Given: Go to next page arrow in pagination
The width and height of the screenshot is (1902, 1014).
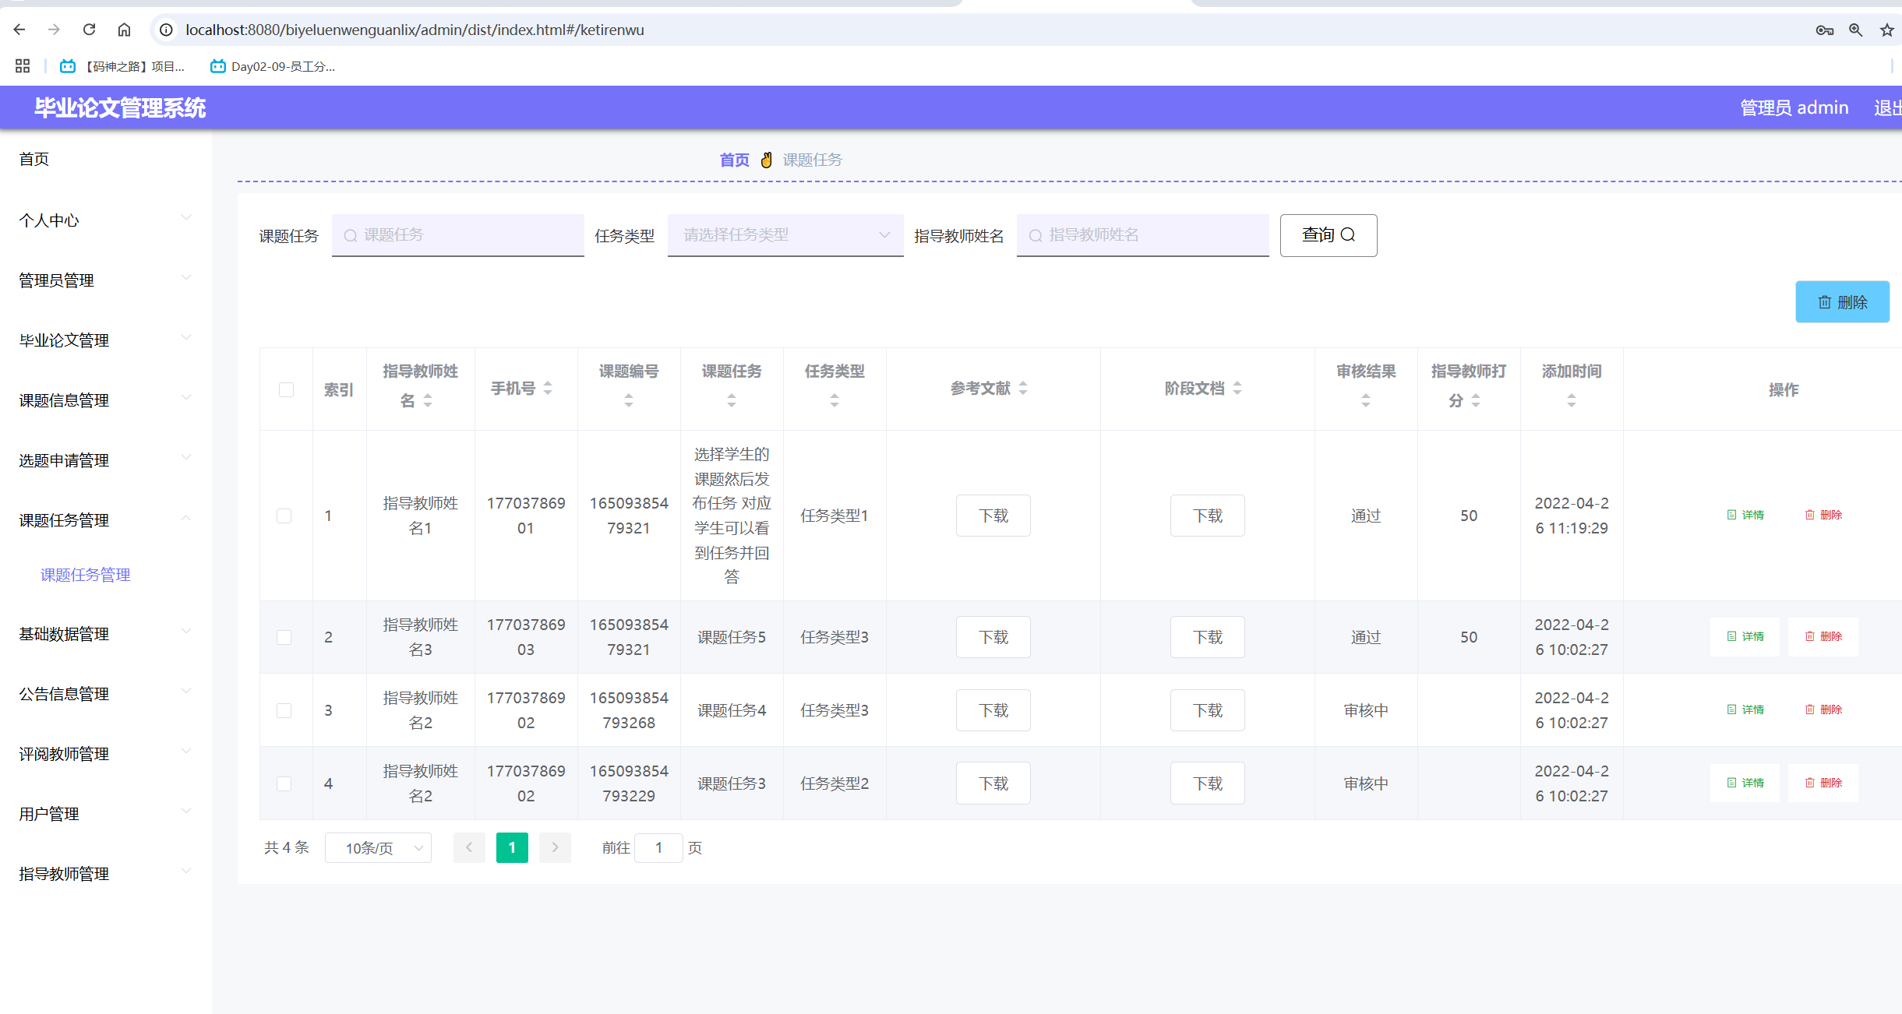Looking at the screenshot, I should (555, 847).
